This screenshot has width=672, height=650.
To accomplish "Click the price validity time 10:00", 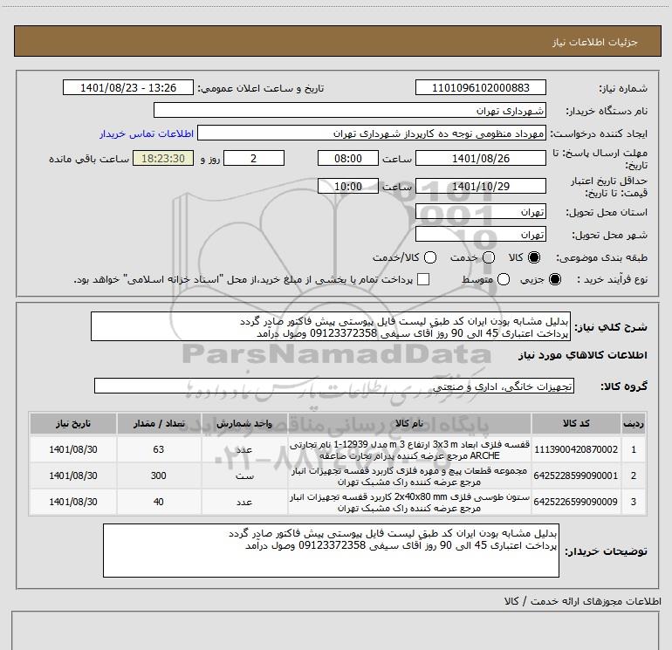I will [x=348, y=186].
